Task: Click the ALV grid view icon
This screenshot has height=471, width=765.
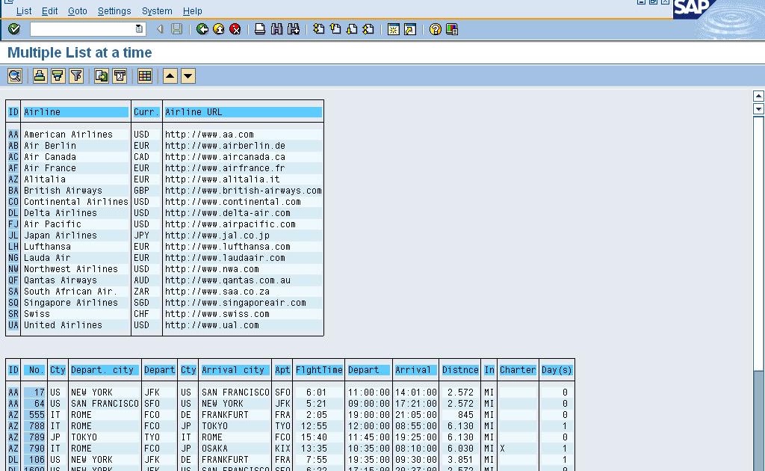Action: point(144,76)
